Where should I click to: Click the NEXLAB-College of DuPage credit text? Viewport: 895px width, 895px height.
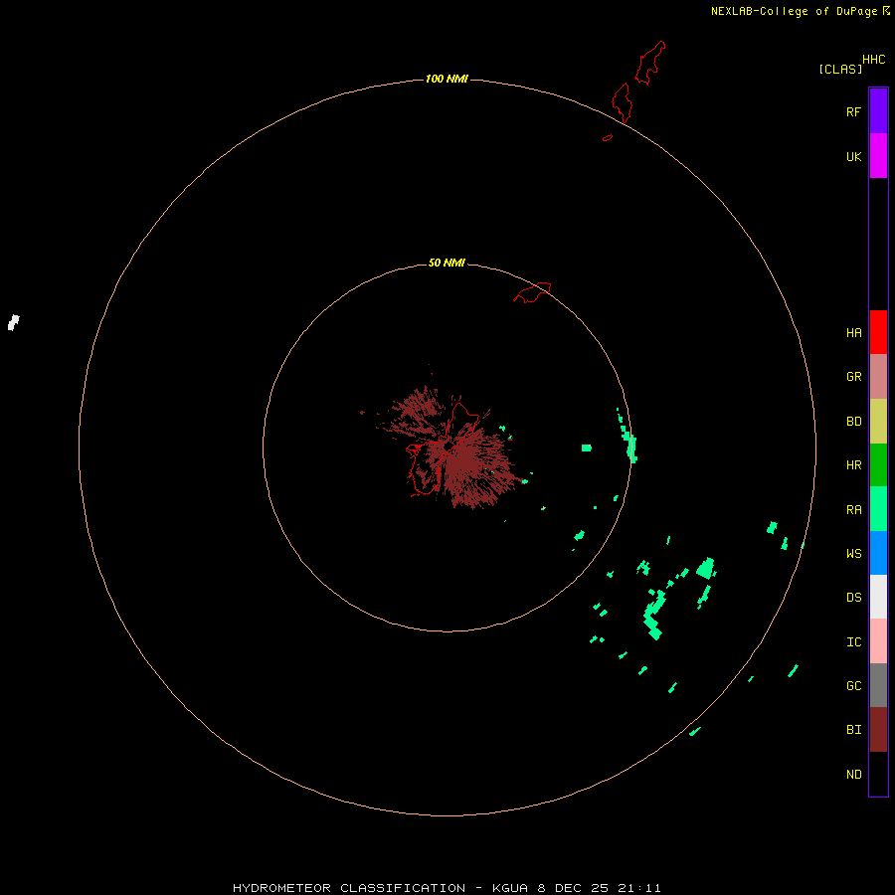tap(794, 11)
